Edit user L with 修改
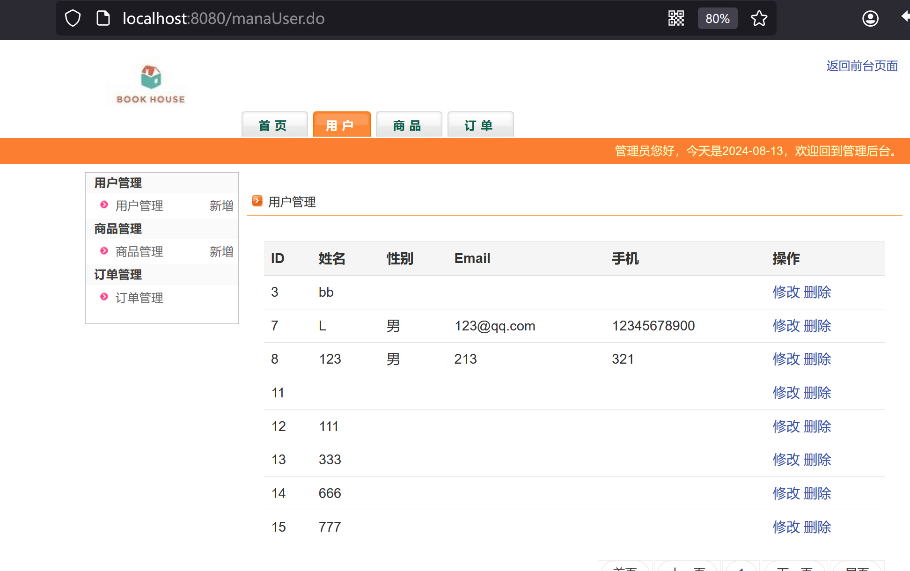 click(786, 326)
